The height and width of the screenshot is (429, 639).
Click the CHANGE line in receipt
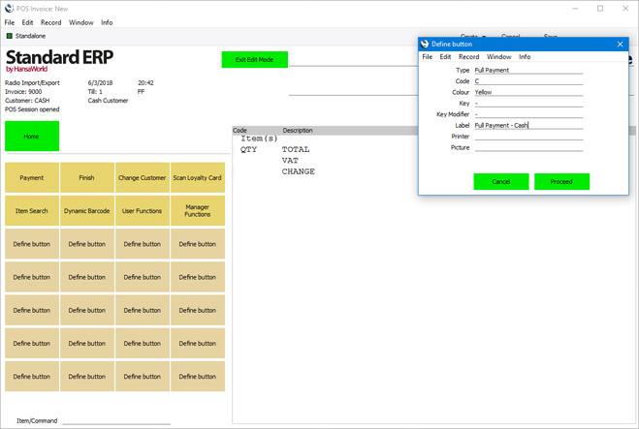299,171
